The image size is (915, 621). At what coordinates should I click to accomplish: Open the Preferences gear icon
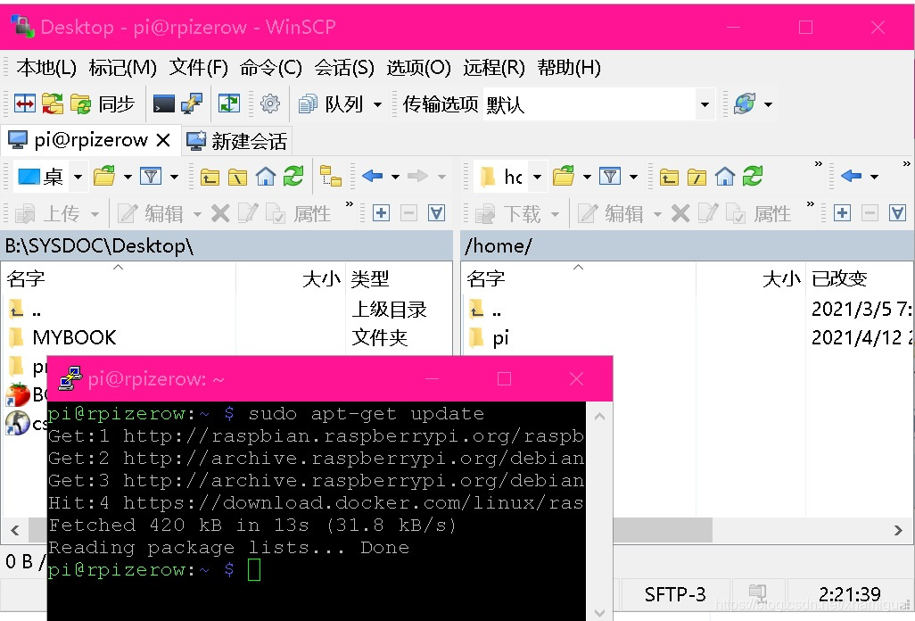[269, 103]
